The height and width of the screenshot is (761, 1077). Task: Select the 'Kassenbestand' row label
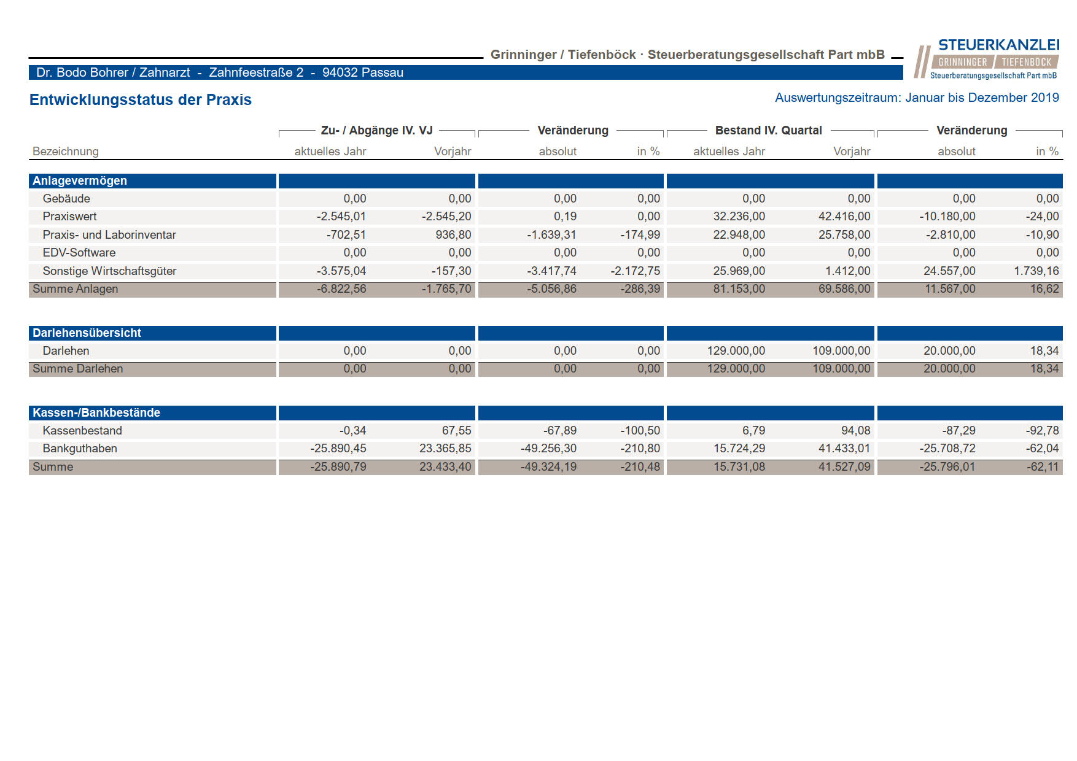pos(82,431)
